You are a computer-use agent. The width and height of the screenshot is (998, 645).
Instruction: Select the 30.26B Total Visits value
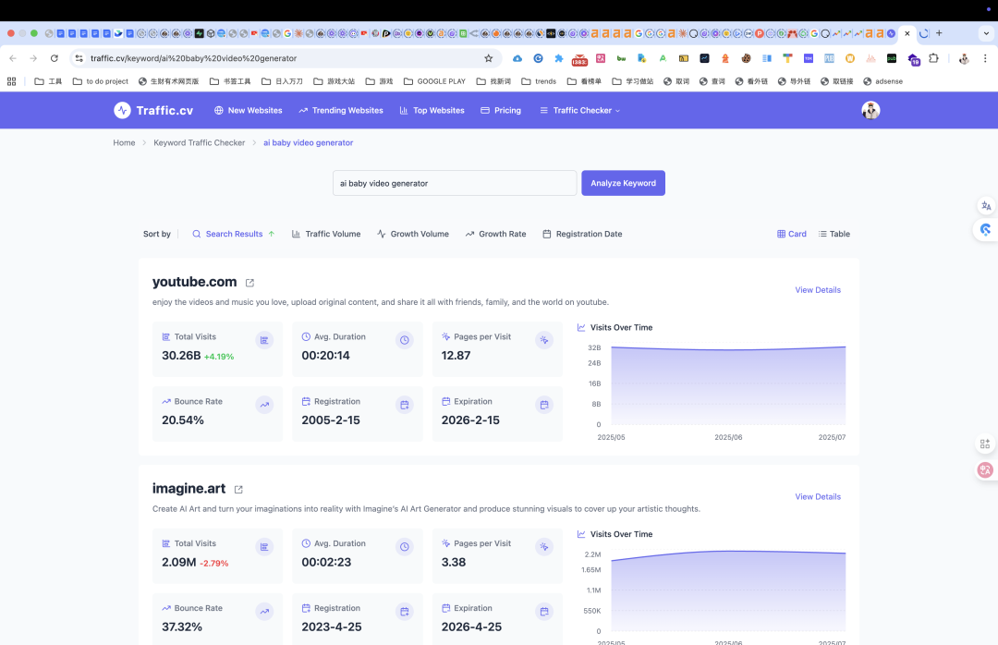tap(181, 355)
